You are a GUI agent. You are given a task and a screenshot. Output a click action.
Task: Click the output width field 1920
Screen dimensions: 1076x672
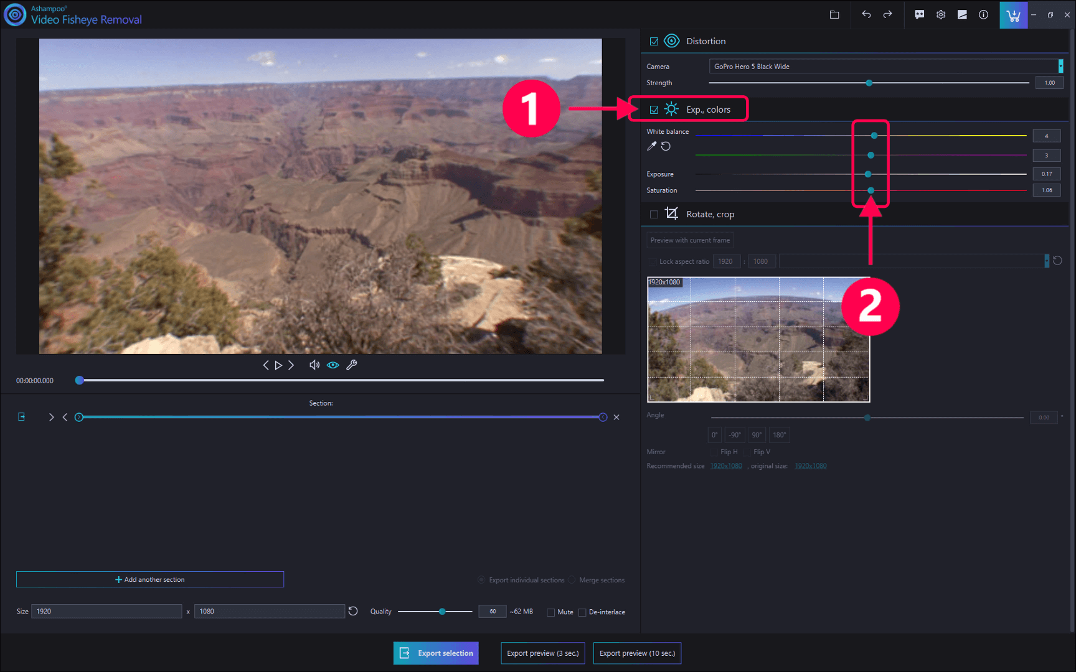click(x=106, y=612)
